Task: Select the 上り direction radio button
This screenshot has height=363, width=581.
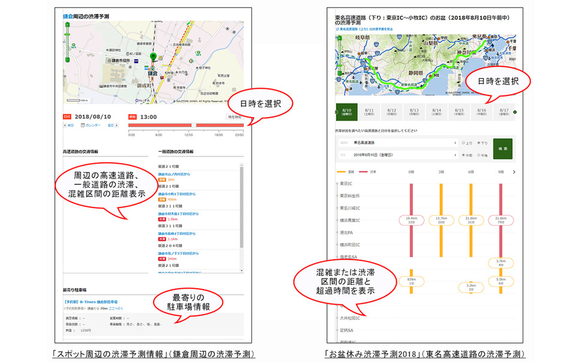Action: [463, 142]
